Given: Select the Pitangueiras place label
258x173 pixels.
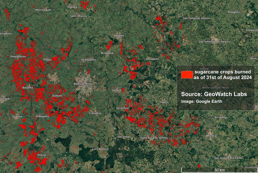Looking at the screenshot, I should point(18,57).
